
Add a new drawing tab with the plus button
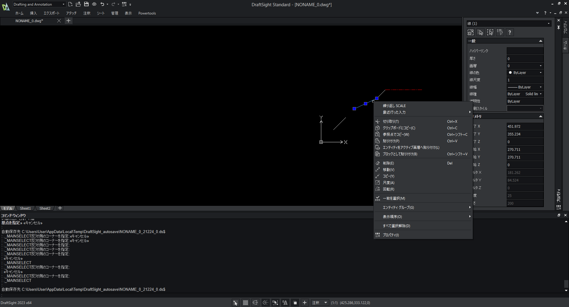click(68, 21)
